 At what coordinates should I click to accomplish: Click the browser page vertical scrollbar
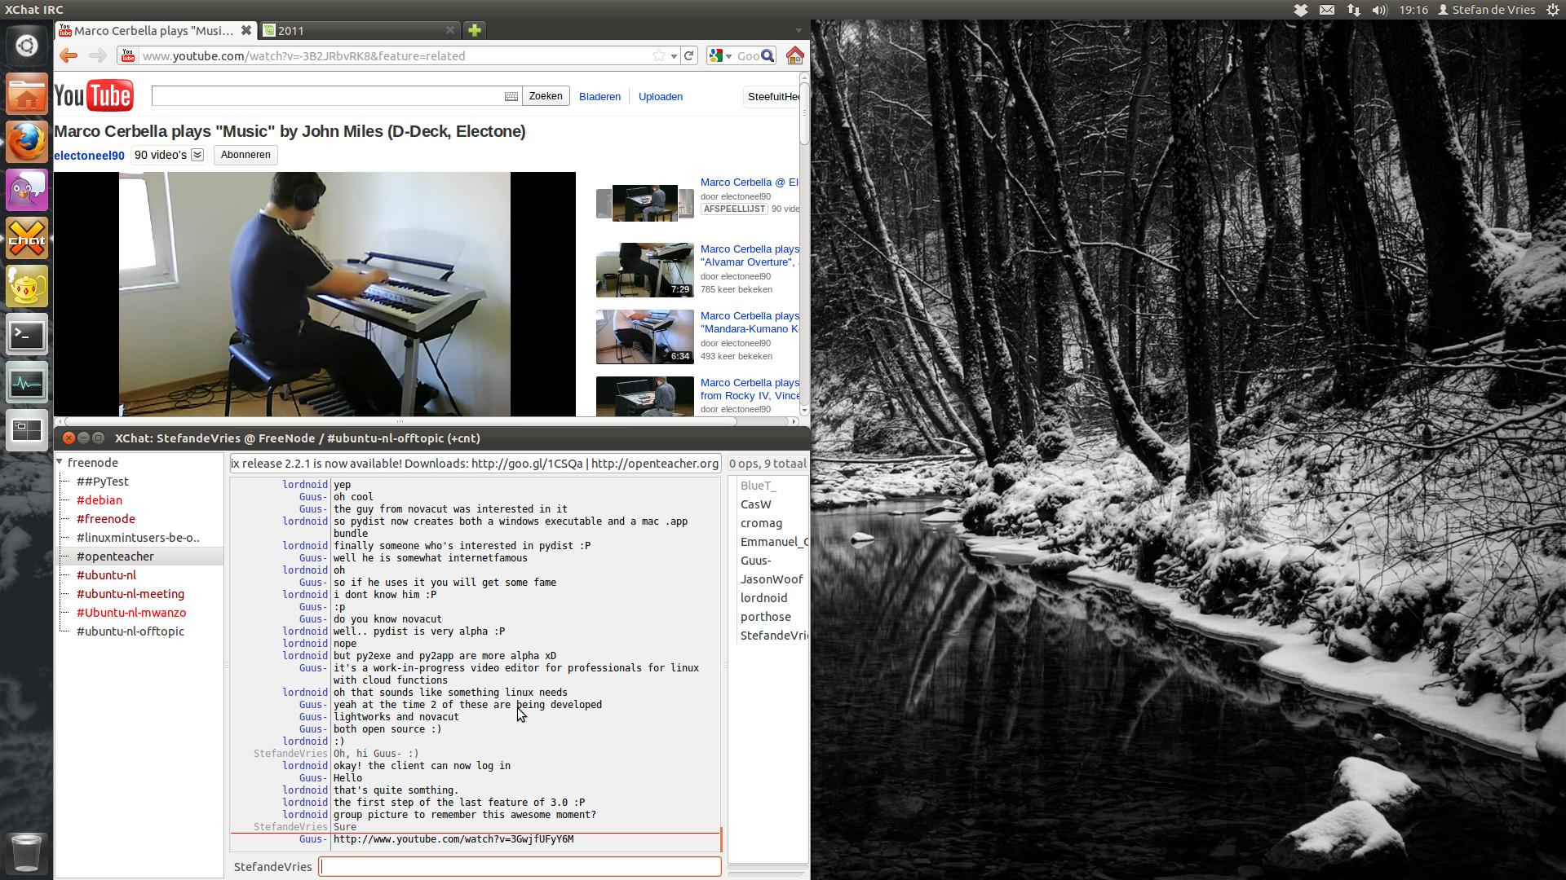(x=804, y=114)
